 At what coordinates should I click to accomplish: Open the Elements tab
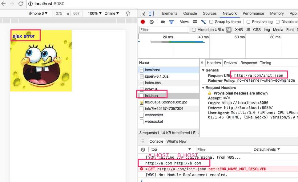(170, 14)
